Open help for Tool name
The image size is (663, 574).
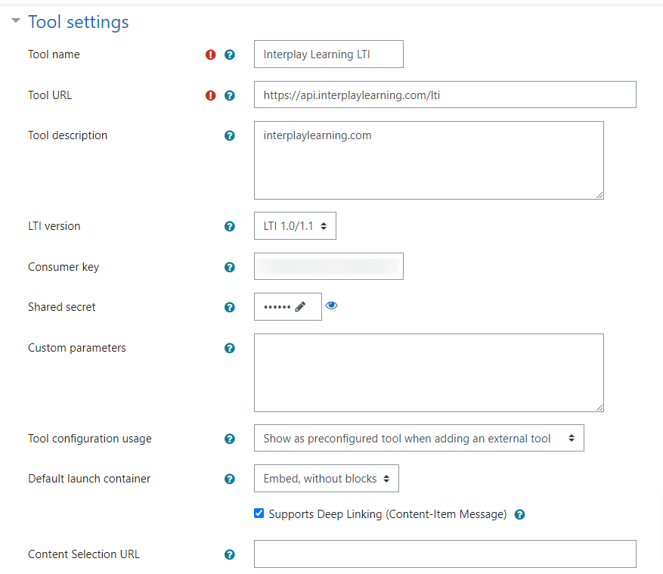[230, 54]
